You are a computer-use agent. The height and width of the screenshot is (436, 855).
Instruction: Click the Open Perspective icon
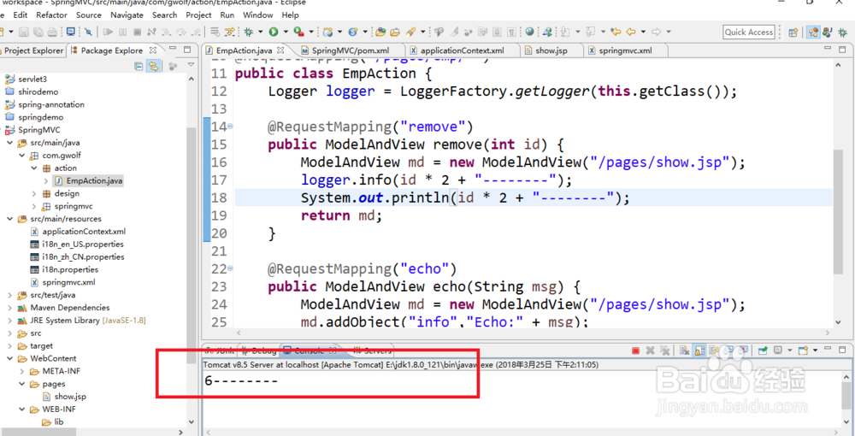pos(793,32)
